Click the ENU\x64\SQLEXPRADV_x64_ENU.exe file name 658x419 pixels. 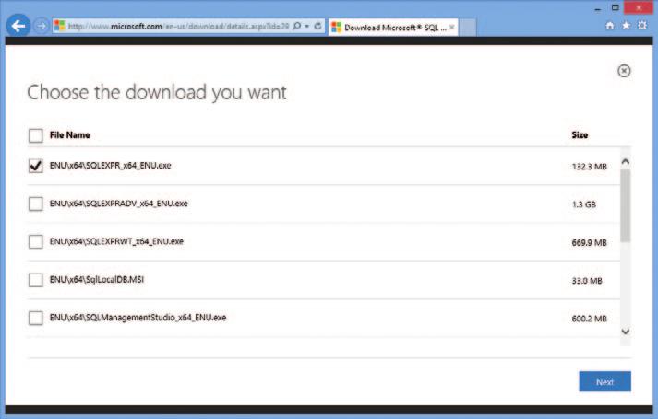click(x=119, y=204)
